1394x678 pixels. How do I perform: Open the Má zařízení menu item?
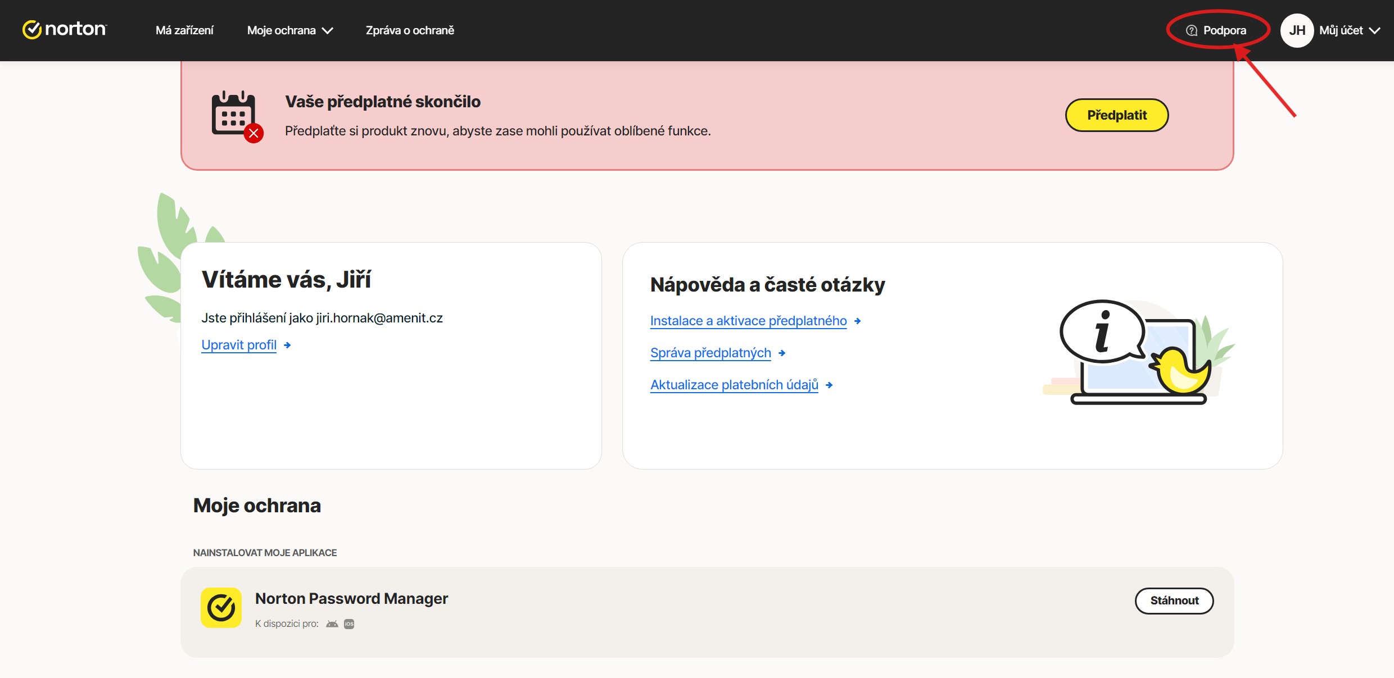184,30
